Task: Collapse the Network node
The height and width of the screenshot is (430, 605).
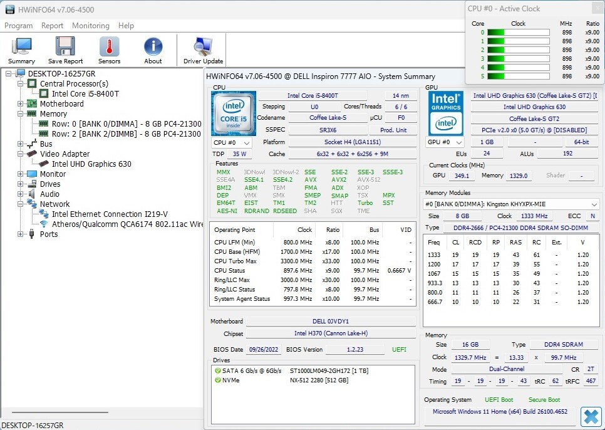Action: pos(21,204)
